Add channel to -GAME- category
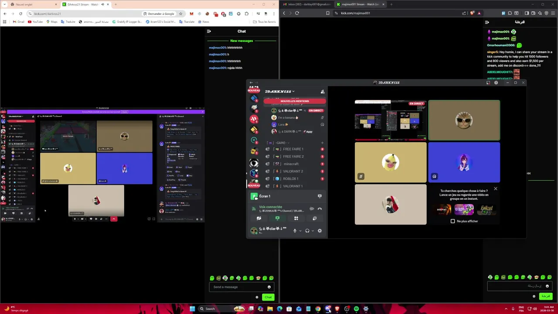This screenshot has height=314, width=558. pos(322,143)
